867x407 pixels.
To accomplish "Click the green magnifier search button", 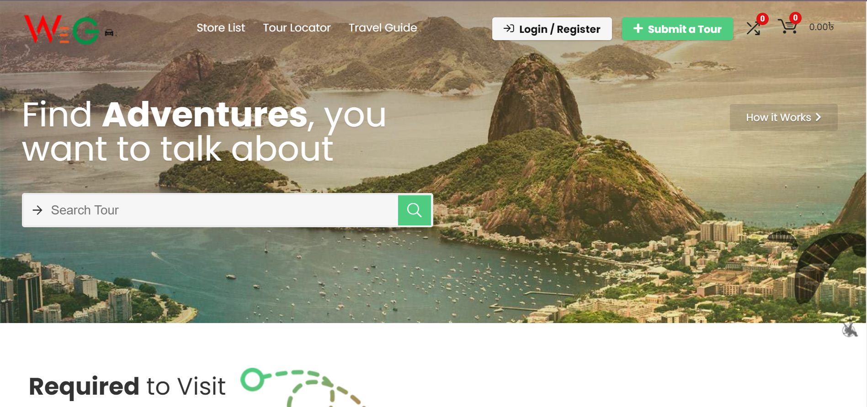I will click(415, 210).
